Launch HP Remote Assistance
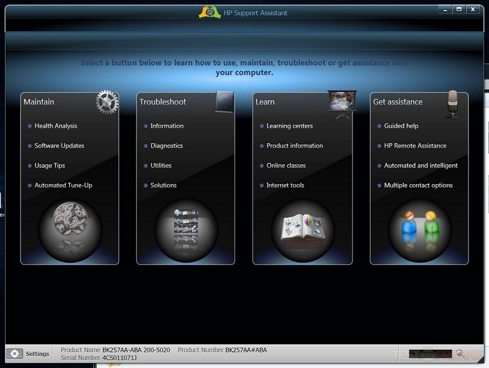Image resolution: width=489 pixels, height=368 pixels. [x=415, y=146]
